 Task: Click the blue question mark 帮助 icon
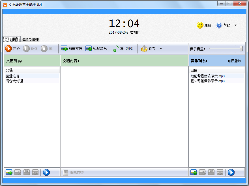click(x=219, y=25)
